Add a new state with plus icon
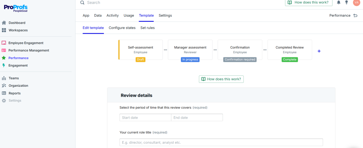The height and width of the screenshot is (148, 363). point(319,51)
